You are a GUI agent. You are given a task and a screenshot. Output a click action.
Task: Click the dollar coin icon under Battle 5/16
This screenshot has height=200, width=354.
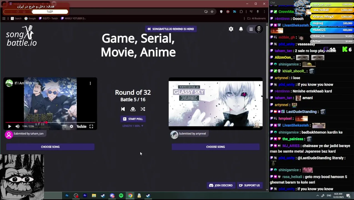[x=133, y=109]
